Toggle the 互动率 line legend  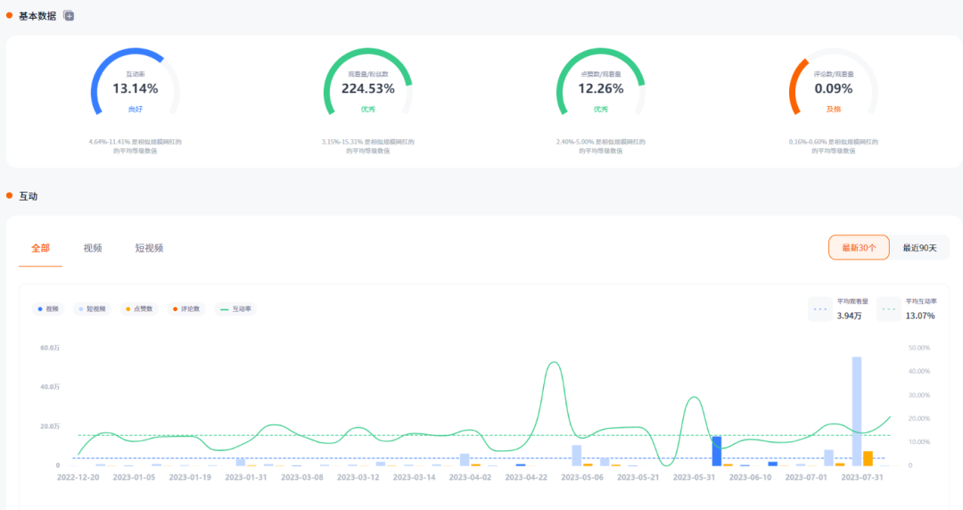[235, 309]
